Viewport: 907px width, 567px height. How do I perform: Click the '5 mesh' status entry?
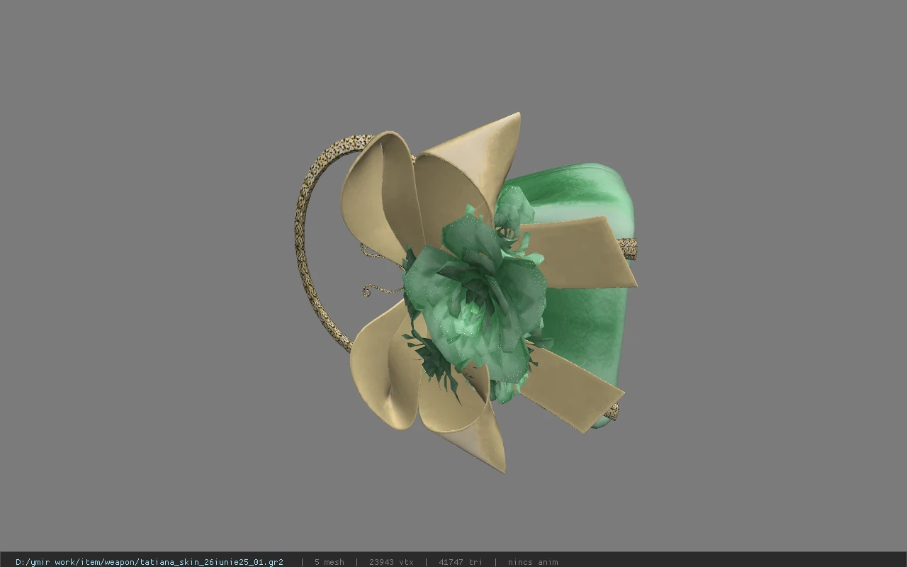(329, 562)
